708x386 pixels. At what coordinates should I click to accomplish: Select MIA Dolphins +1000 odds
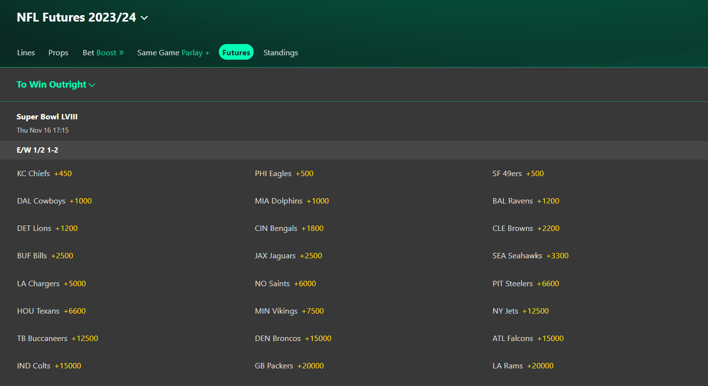(x=292, y=201)
